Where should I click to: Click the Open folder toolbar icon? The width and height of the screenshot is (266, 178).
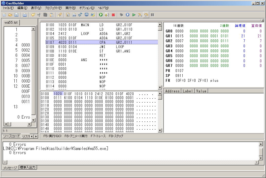click(x=10, y=15)
